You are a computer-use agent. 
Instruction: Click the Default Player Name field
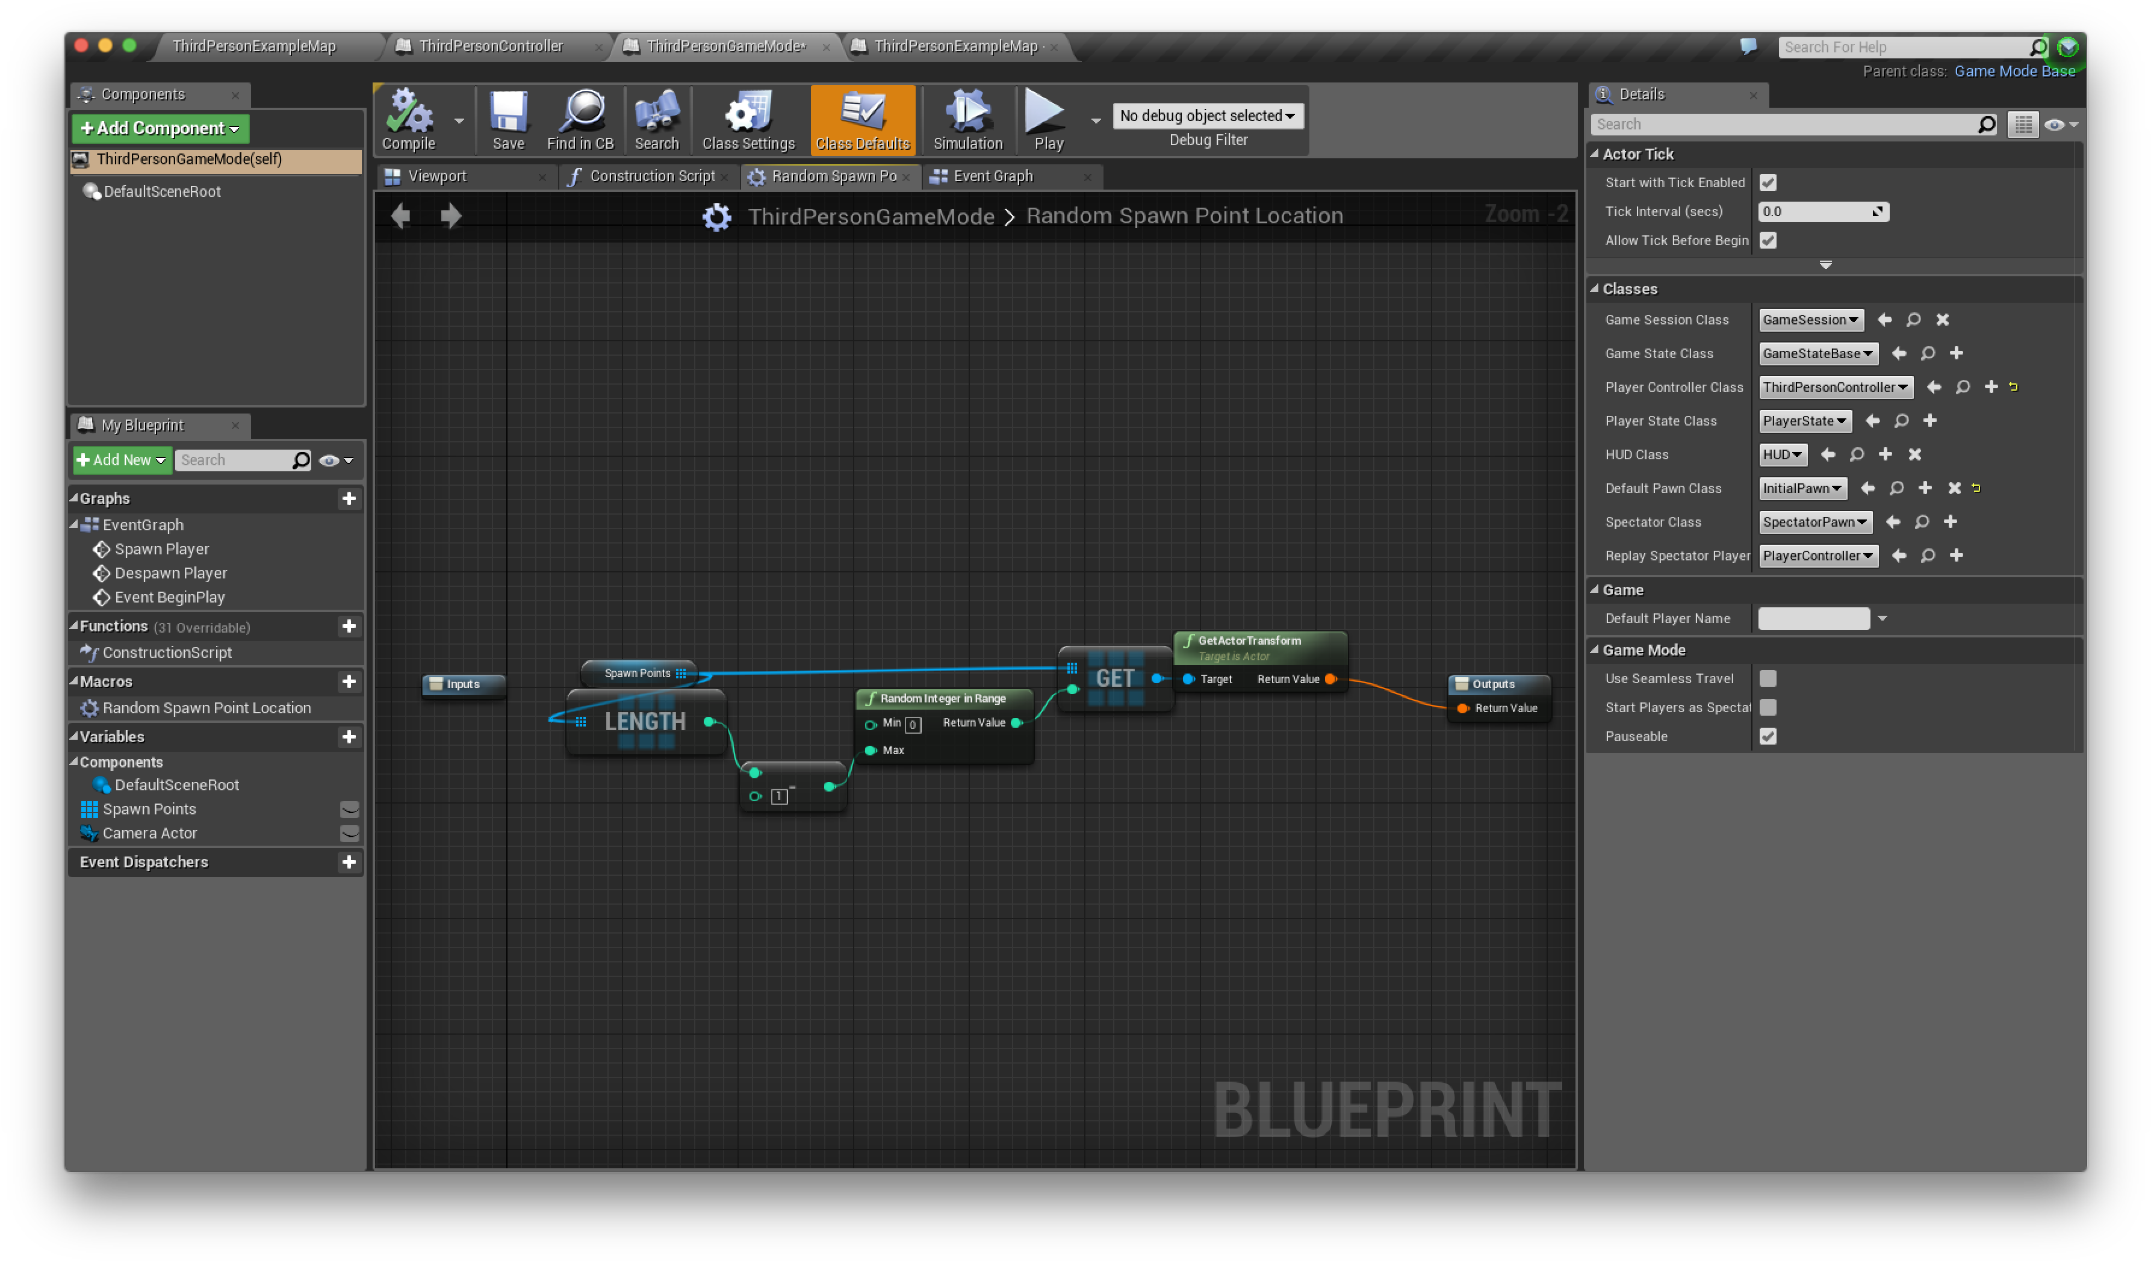pyautogui.click(x=1813, y=619)
